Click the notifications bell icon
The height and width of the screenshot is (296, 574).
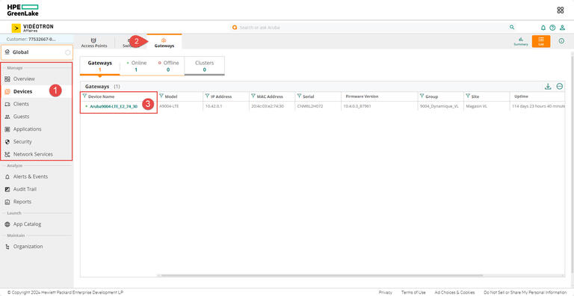543,28
